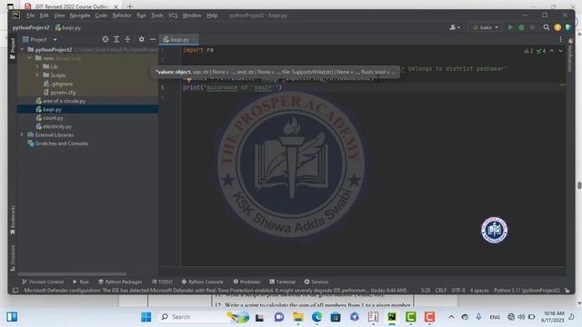Open Version Control tool window
Viewport: 582px width, 327px height.
pos(43,282)
